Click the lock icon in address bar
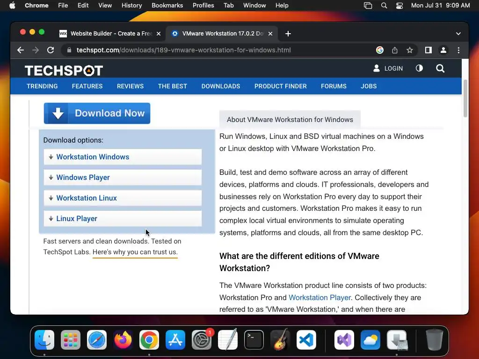Image resolution: width=479 pixels, height=359 pixels. (69, 50)
